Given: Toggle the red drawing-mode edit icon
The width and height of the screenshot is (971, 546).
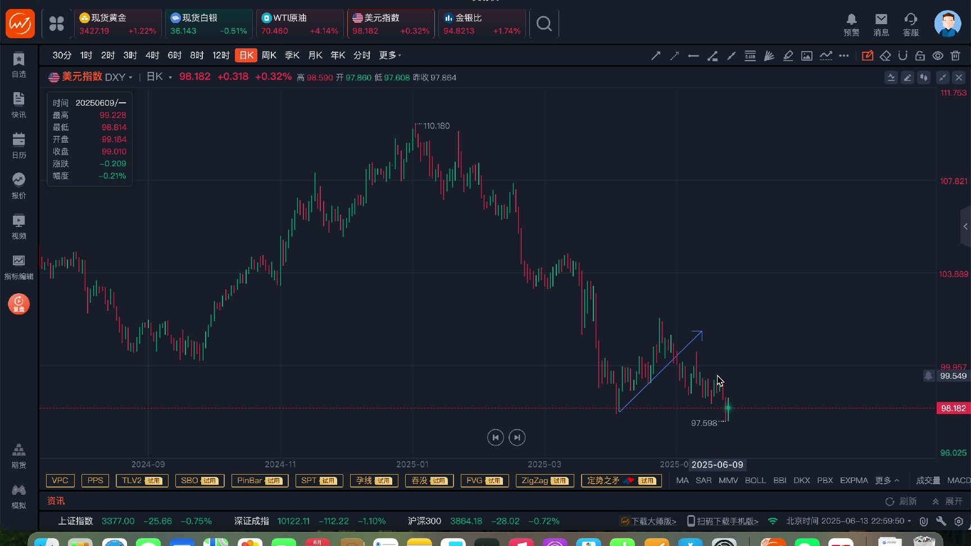Looking at the screenshot, I should [868, 56].
